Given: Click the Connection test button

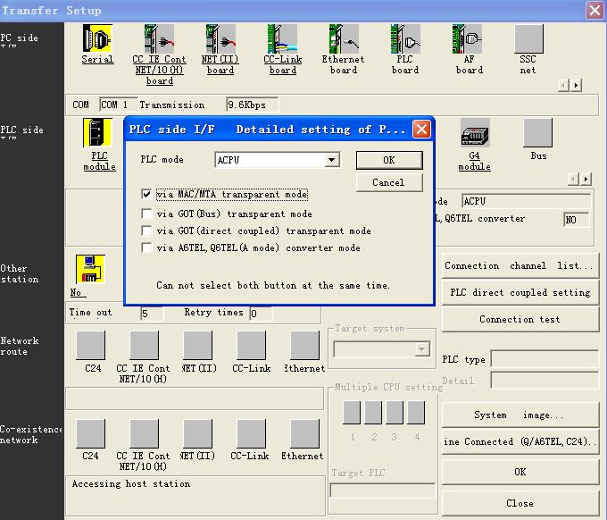Looking at the screenshot, I should 520,319.
